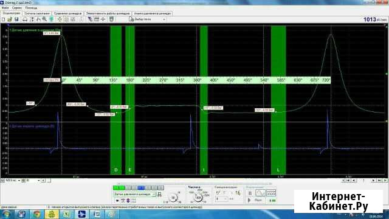Image resolution: width=389 pixels, height=219 pixels.
Task: Open the Анализ давления в цилиндре tab
Action: click(x=152, y=13)
